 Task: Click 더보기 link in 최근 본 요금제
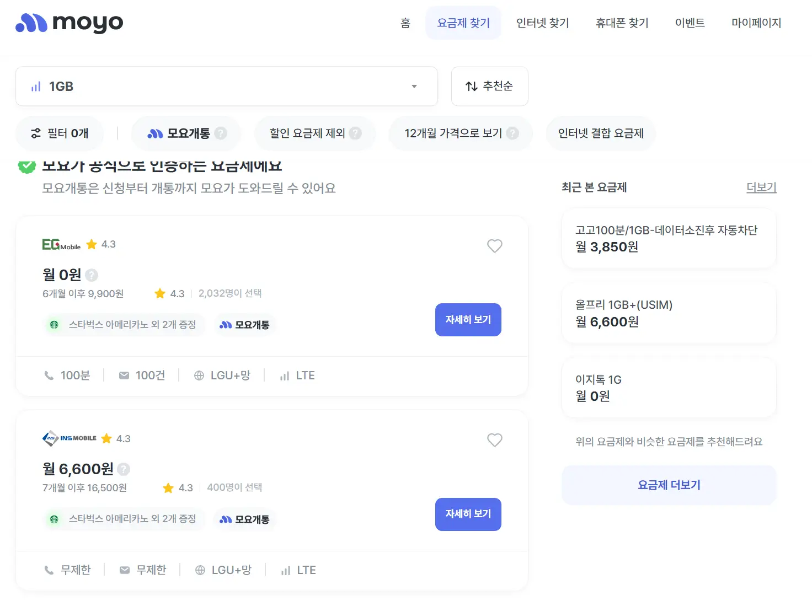click(761, 187)
